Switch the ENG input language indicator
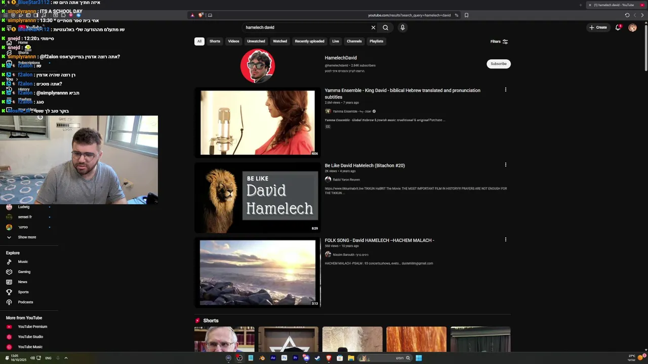 click(x=48, y=358)
